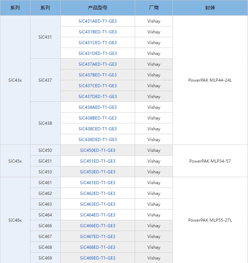Image resolution: width=248 pixels, height=263 pixels.
Task: Open the SiC437AED-T1-GE3 product page
Action: (x=97, y=64)
